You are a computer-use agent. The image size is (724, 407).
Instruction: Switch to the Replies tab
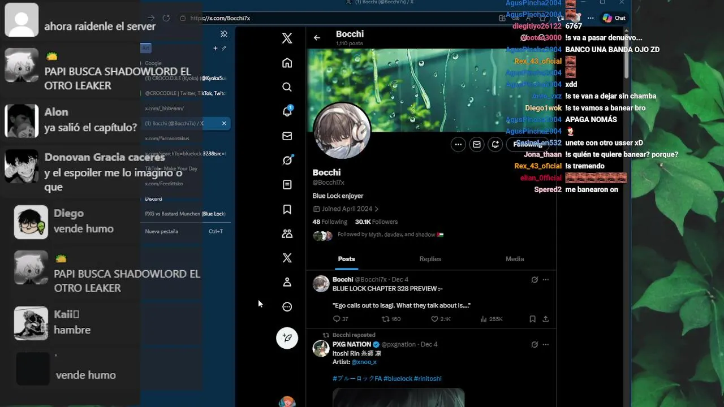430,259
